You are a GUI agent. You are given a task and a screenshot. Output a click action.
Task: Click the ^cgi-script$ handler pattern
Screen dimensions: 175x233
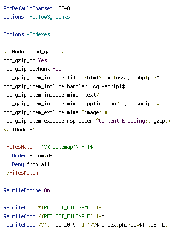(x=107, y=86)
